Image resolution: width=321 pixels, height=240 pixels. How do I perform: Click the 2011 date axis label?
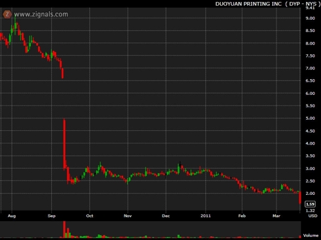[x=206, y=216]
